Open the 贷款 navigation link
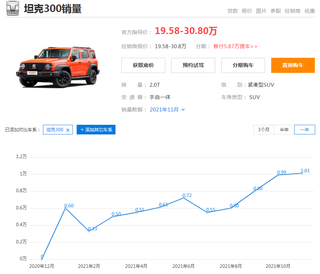The height and width of the screenshot is (274, 320). [x=232, y=11]
